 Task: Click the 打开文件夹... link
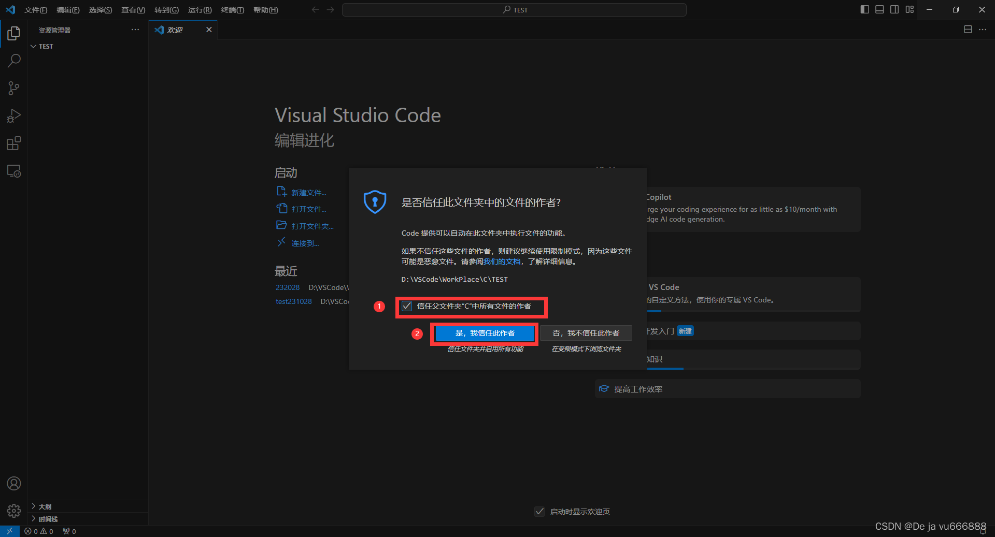[x=312, y=226]
